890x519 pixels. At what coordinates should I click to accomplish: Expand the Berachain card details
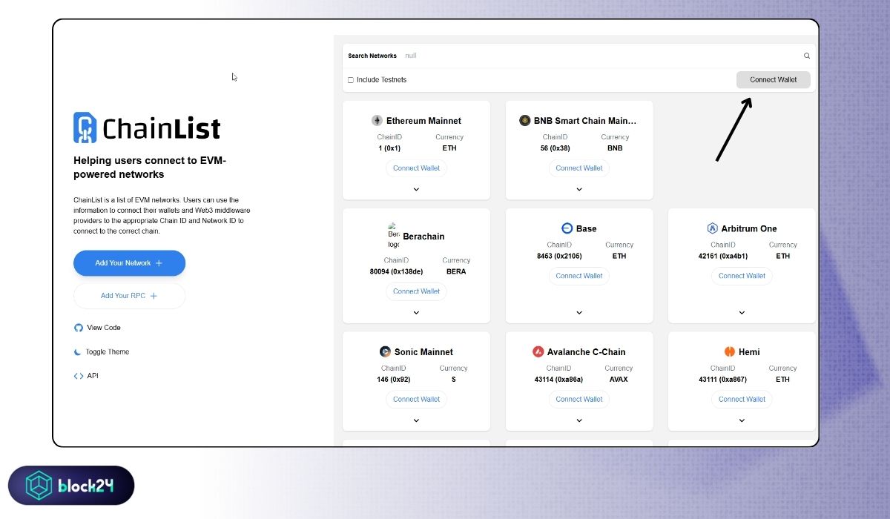[x=416, y=313]
